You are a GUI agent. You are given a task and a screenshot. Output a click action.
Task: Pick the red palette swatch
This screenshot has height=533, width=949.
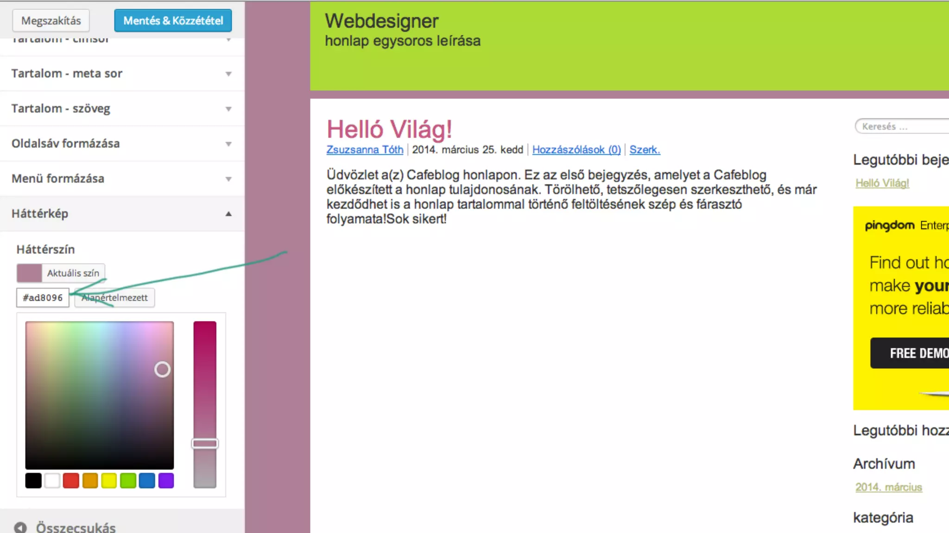tap(71, 481)
